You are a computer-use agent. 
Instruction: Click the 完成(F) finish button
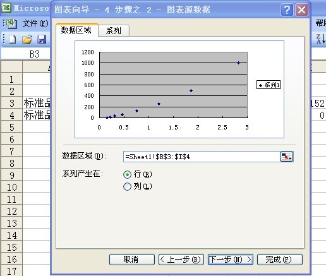pyautogui.click(x=280, y=260)
